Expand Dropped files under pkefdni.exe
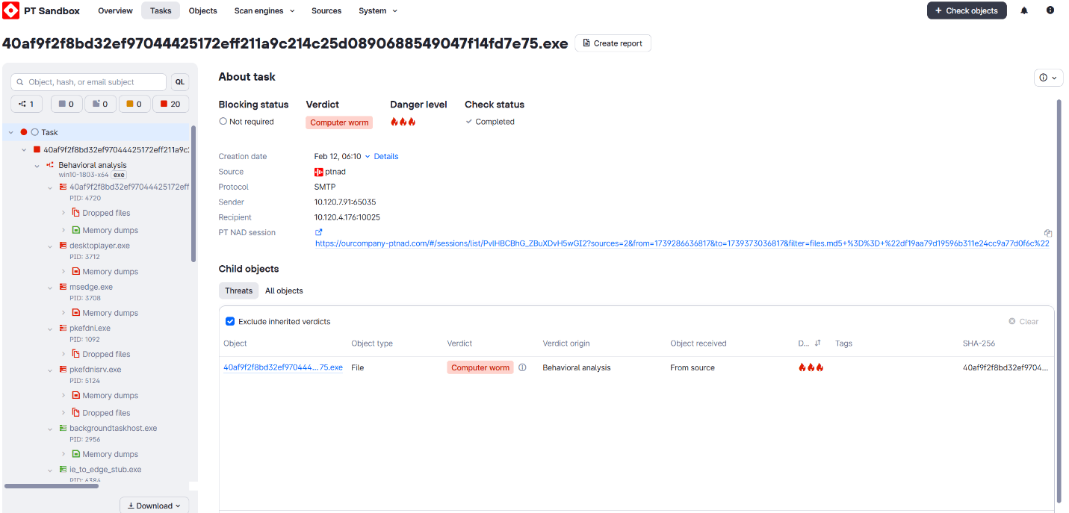Screen dimensions: 1069x513 pyautogui.click(x=63, y=354)
